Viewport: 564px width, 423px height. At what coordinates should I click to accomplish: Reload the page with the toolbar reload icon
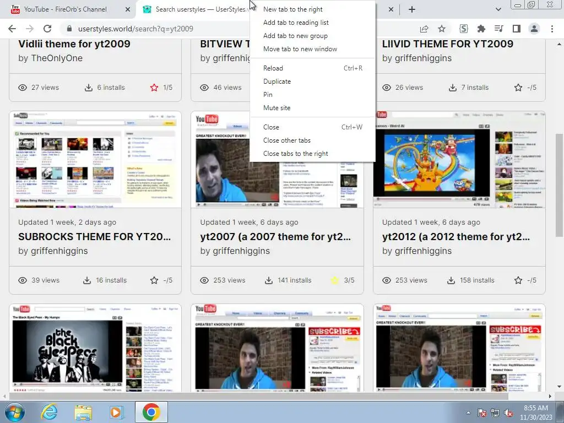[47, 29]
